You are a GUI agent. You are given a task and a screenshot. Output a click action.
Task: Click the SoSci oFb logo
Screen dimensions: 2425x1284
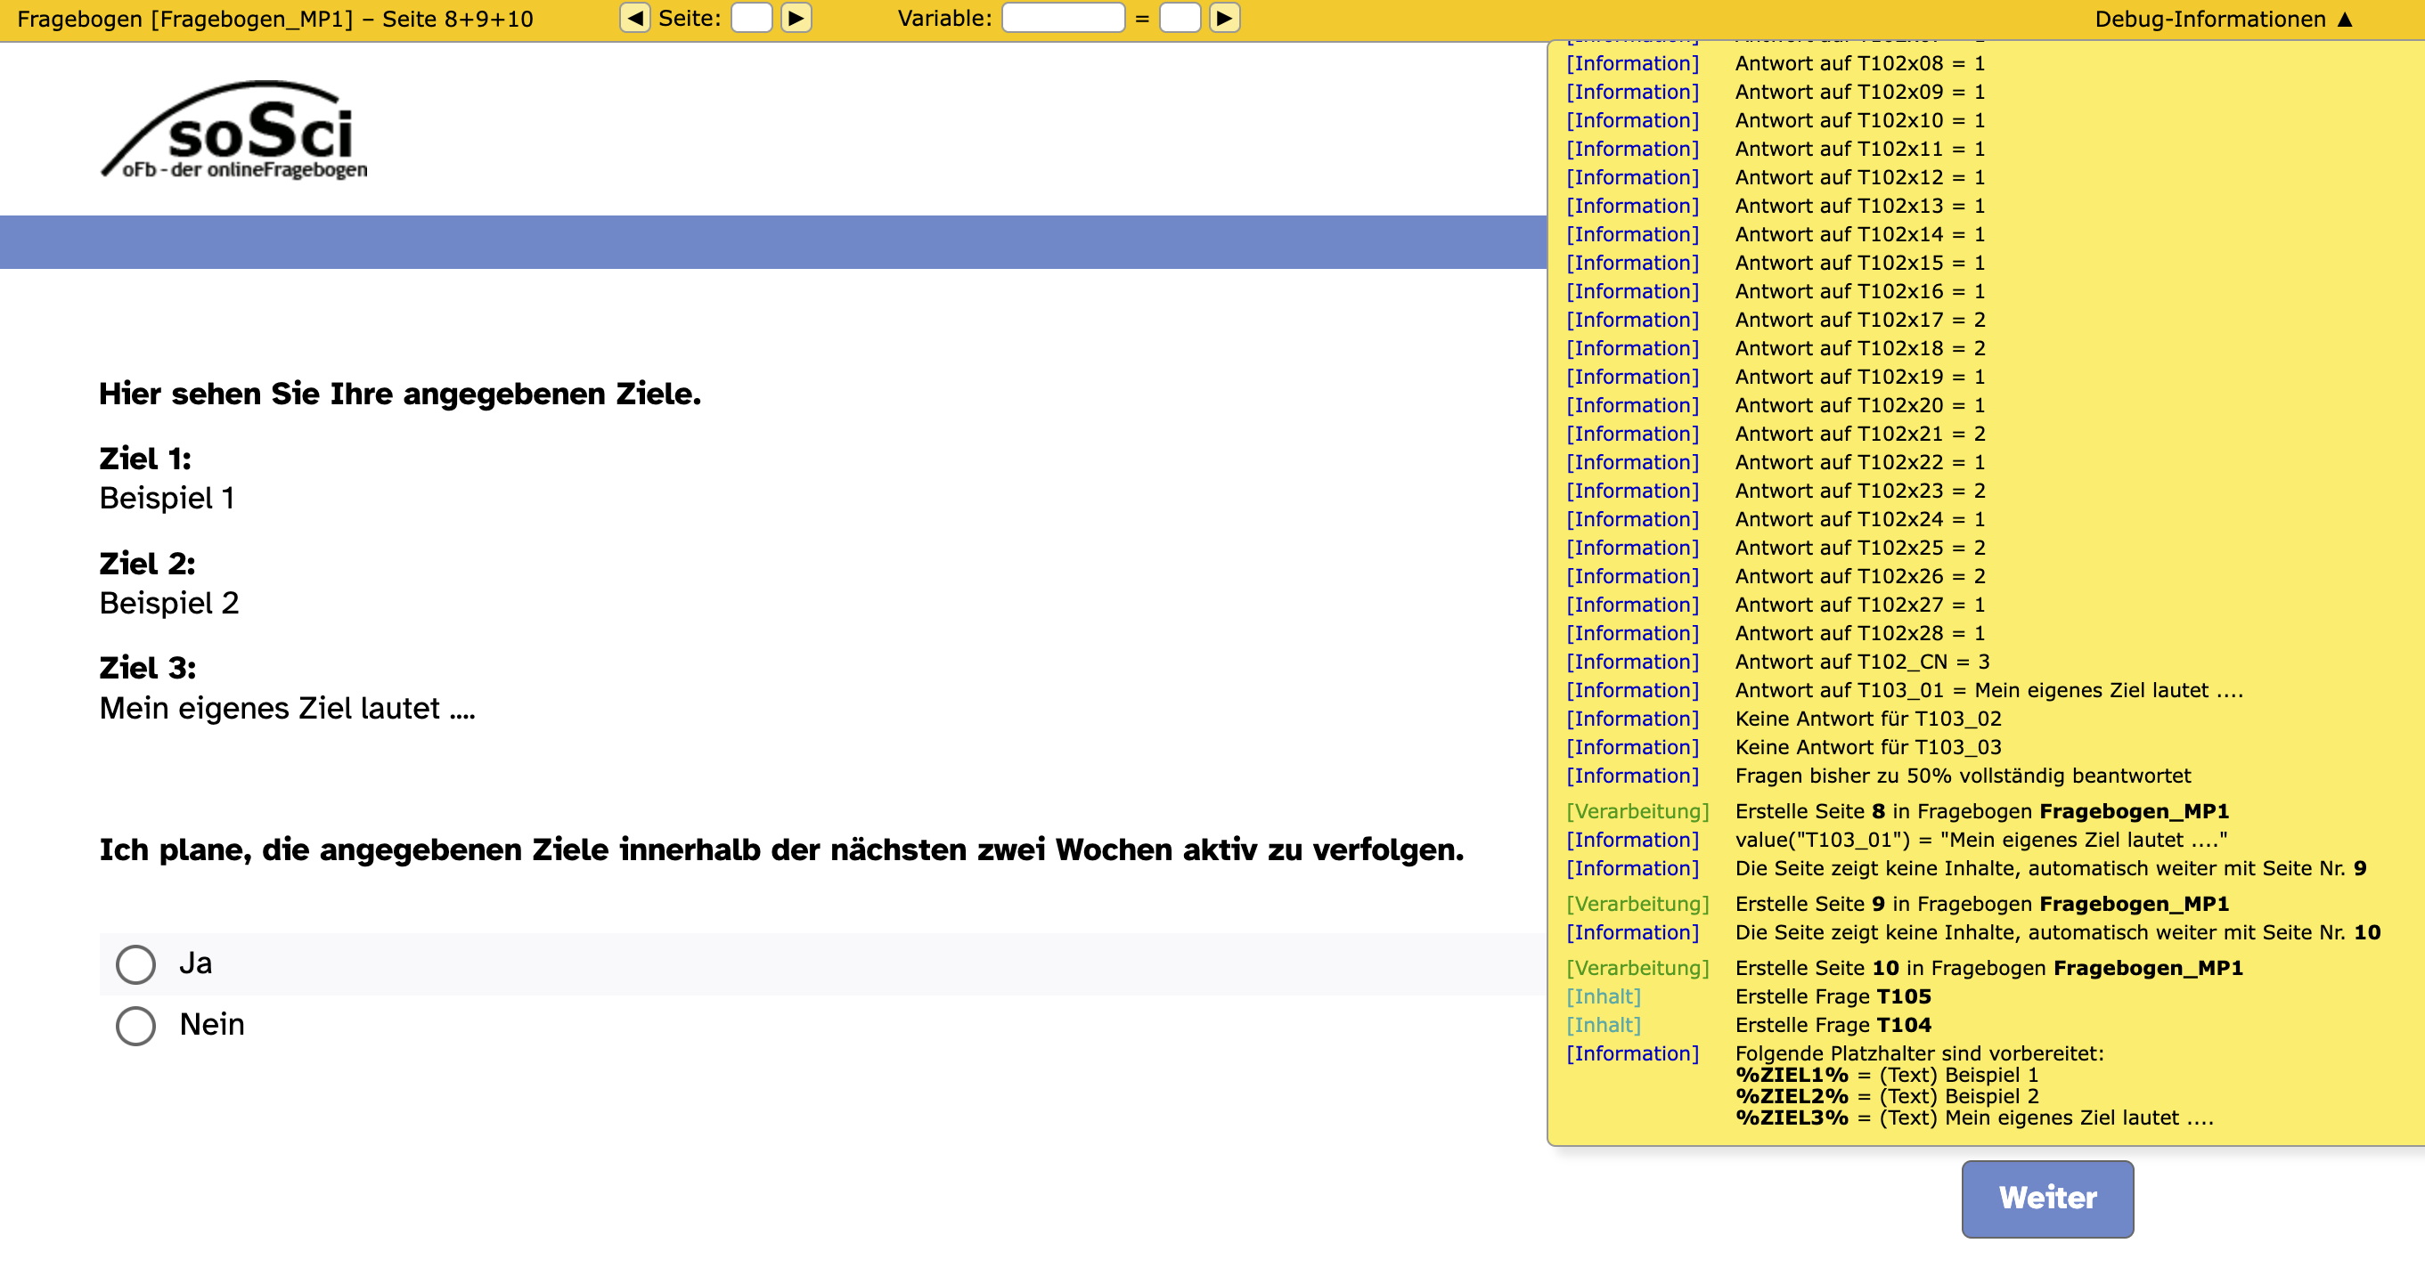[235, 131]
